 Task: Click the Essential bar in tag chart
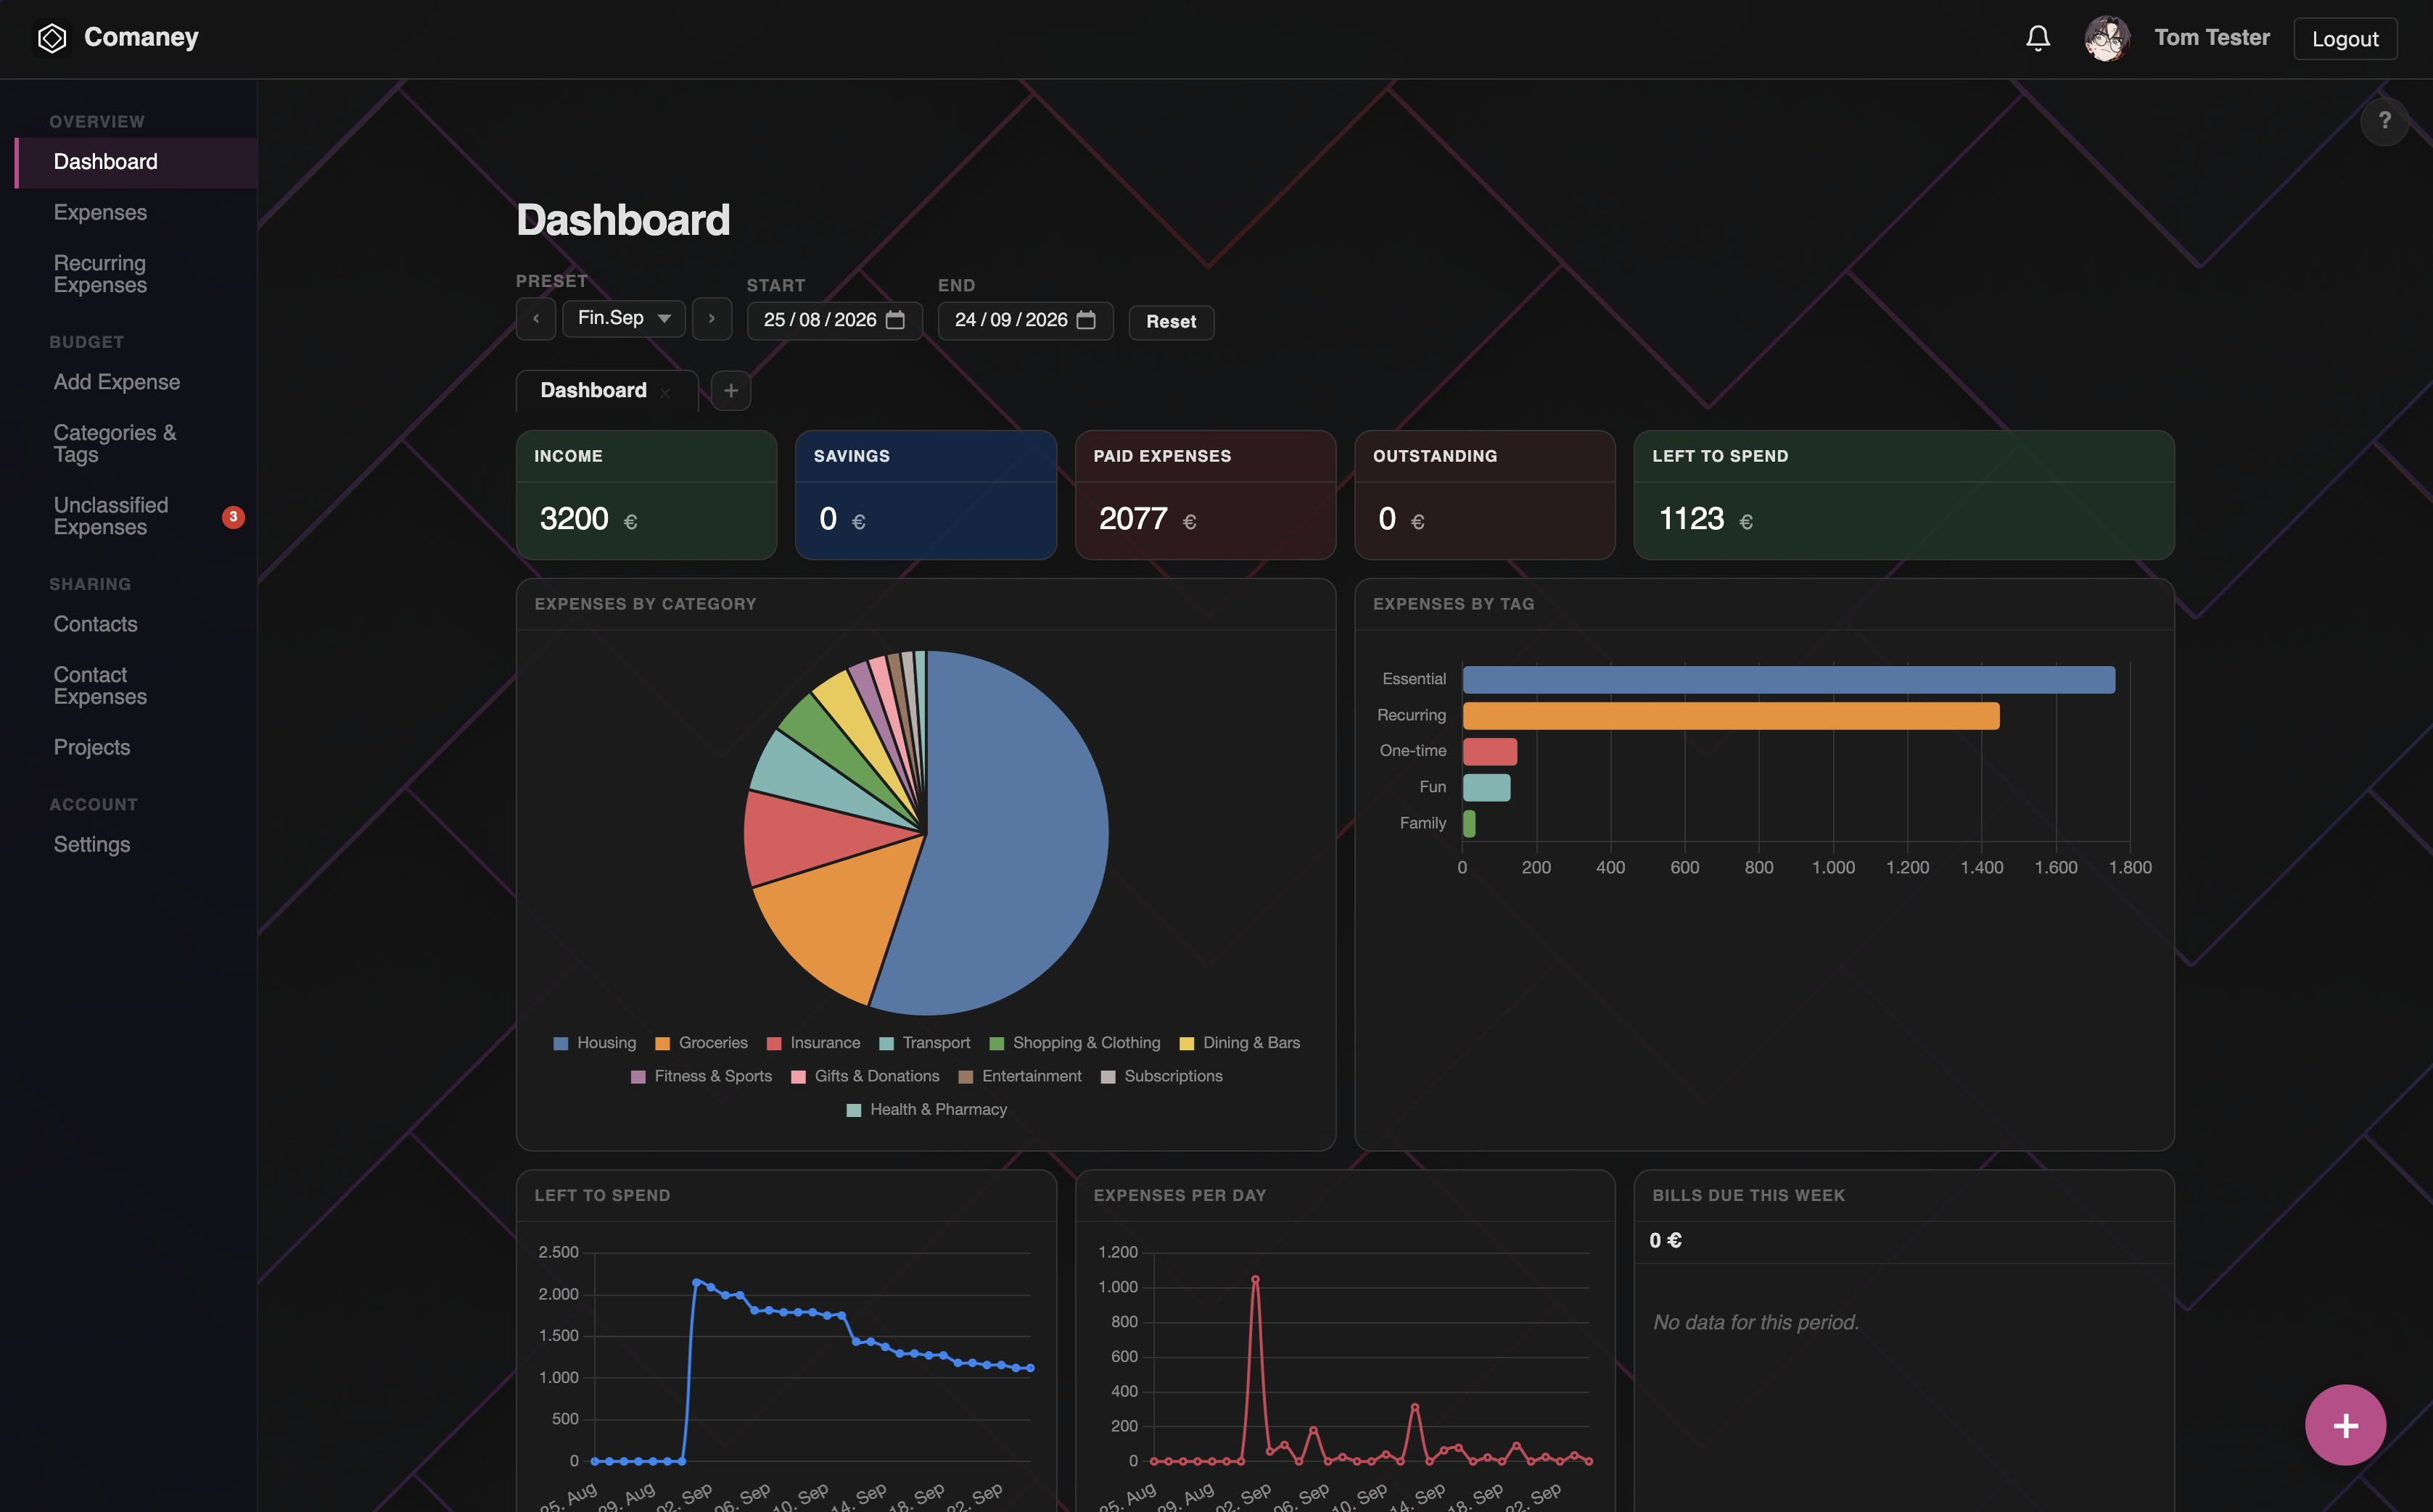[x=1788, y=680]
